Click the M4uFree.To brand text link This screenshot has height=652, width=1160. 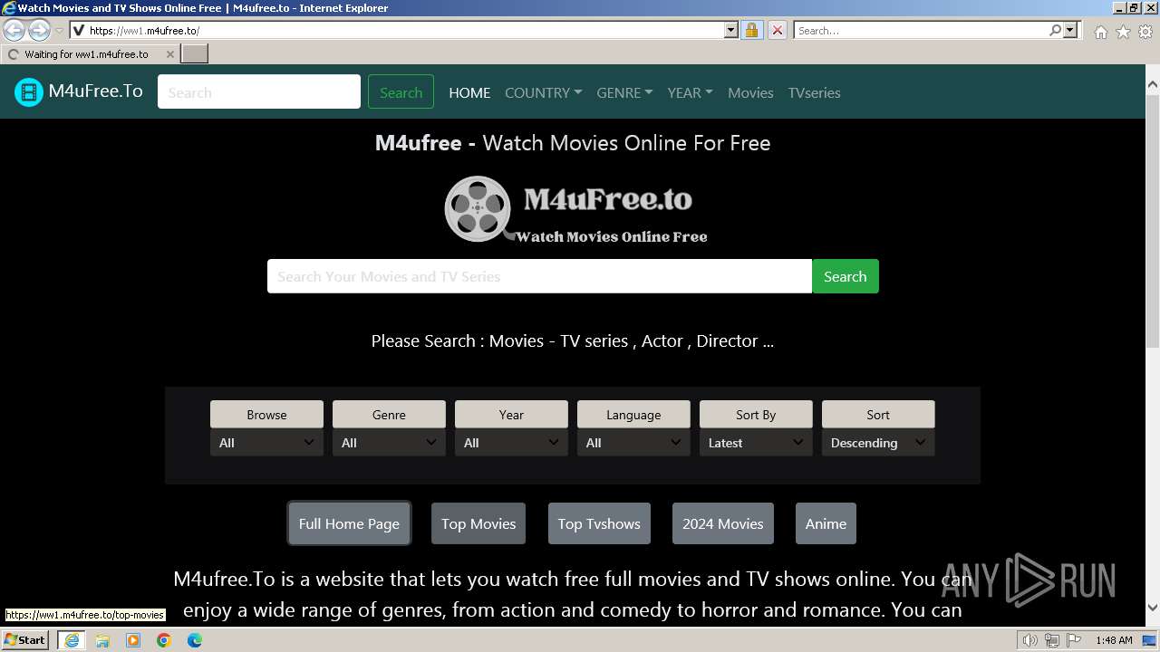coord(95,91)
